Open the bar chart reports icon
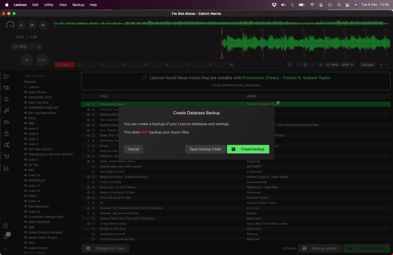Image resolution: width=393 pixels, height=255 pixels. coord(6,168)
